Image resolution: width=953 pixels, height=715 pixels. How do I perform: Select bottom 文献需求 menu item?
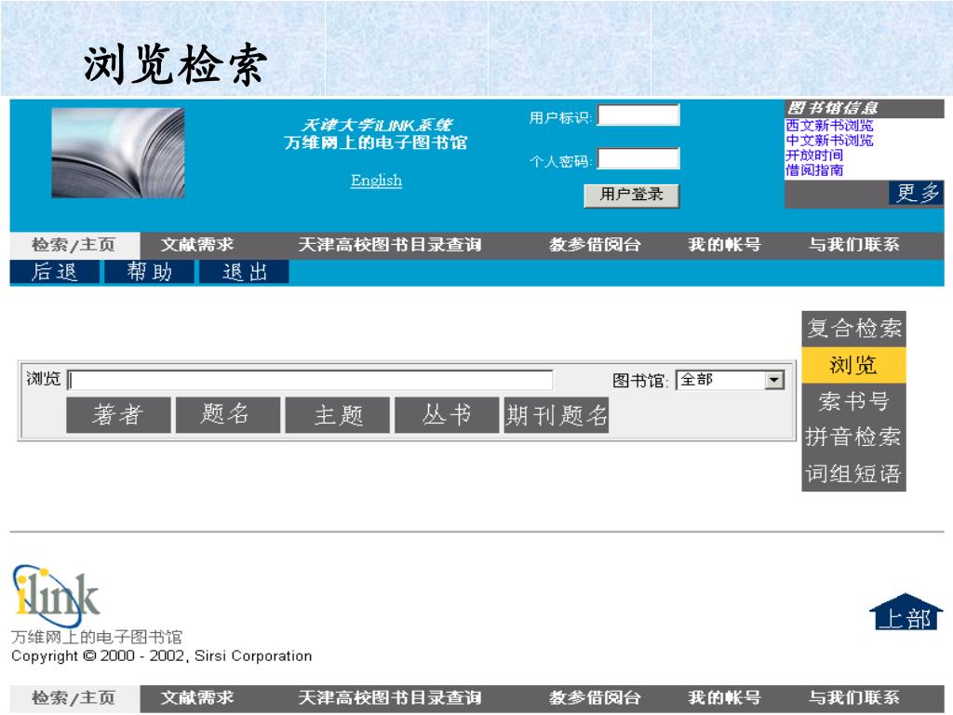click(x=197, y=698)
